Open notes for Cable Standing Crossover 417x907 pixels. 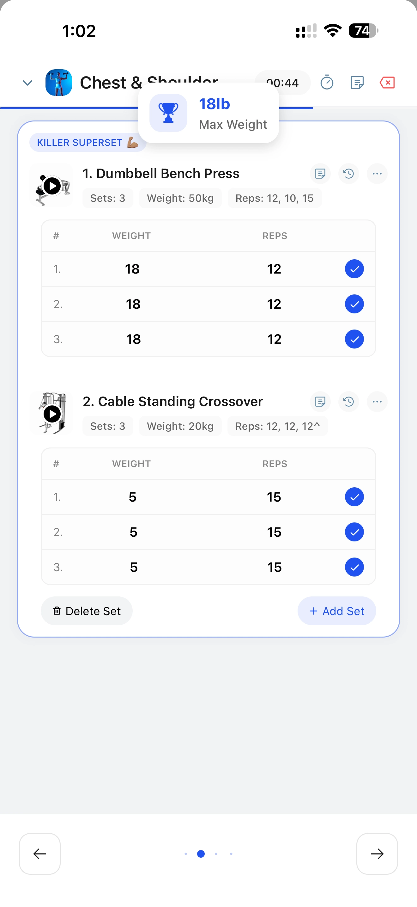[x=320, y=402]
